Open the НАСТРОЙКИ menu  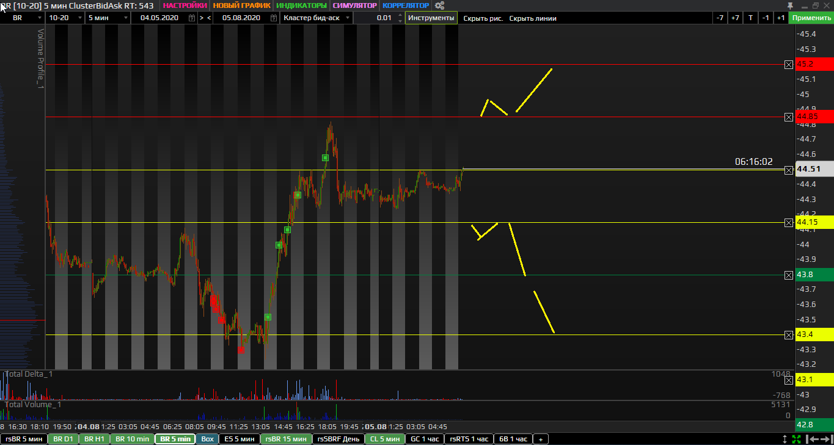click(x=185, y=5)
